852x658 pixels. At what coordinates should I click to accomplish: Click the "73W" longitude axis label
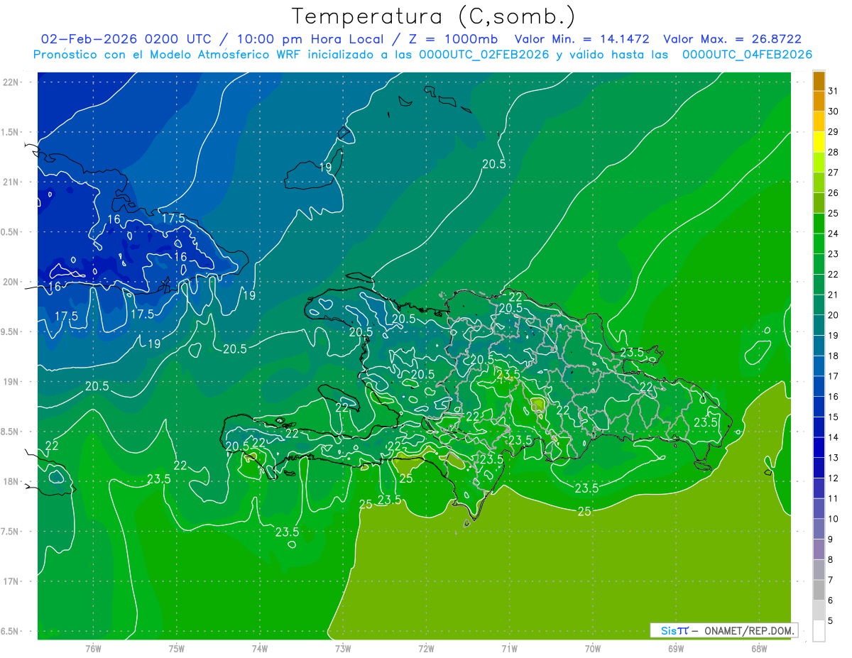pyautogui.click(x=343, y=648)
